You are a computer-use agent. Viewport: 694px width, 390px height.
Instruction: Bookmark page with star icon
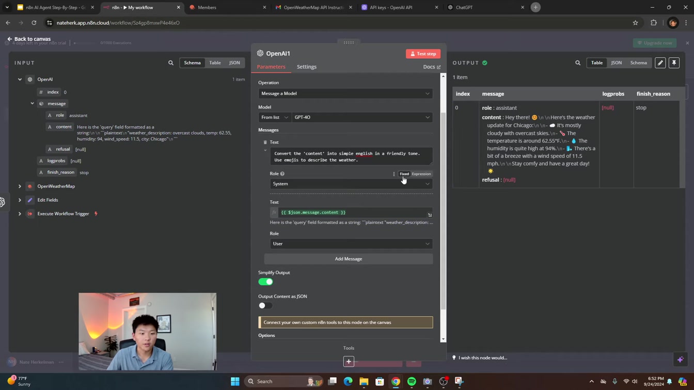pos(635,23)
